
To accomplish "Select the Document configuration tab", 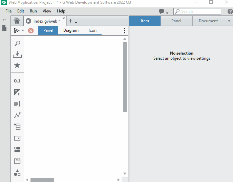I will click(x=208, y=21).
